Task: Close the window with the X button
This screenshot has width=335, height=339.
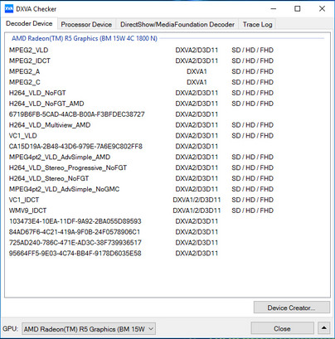Action: pos(322,9)
